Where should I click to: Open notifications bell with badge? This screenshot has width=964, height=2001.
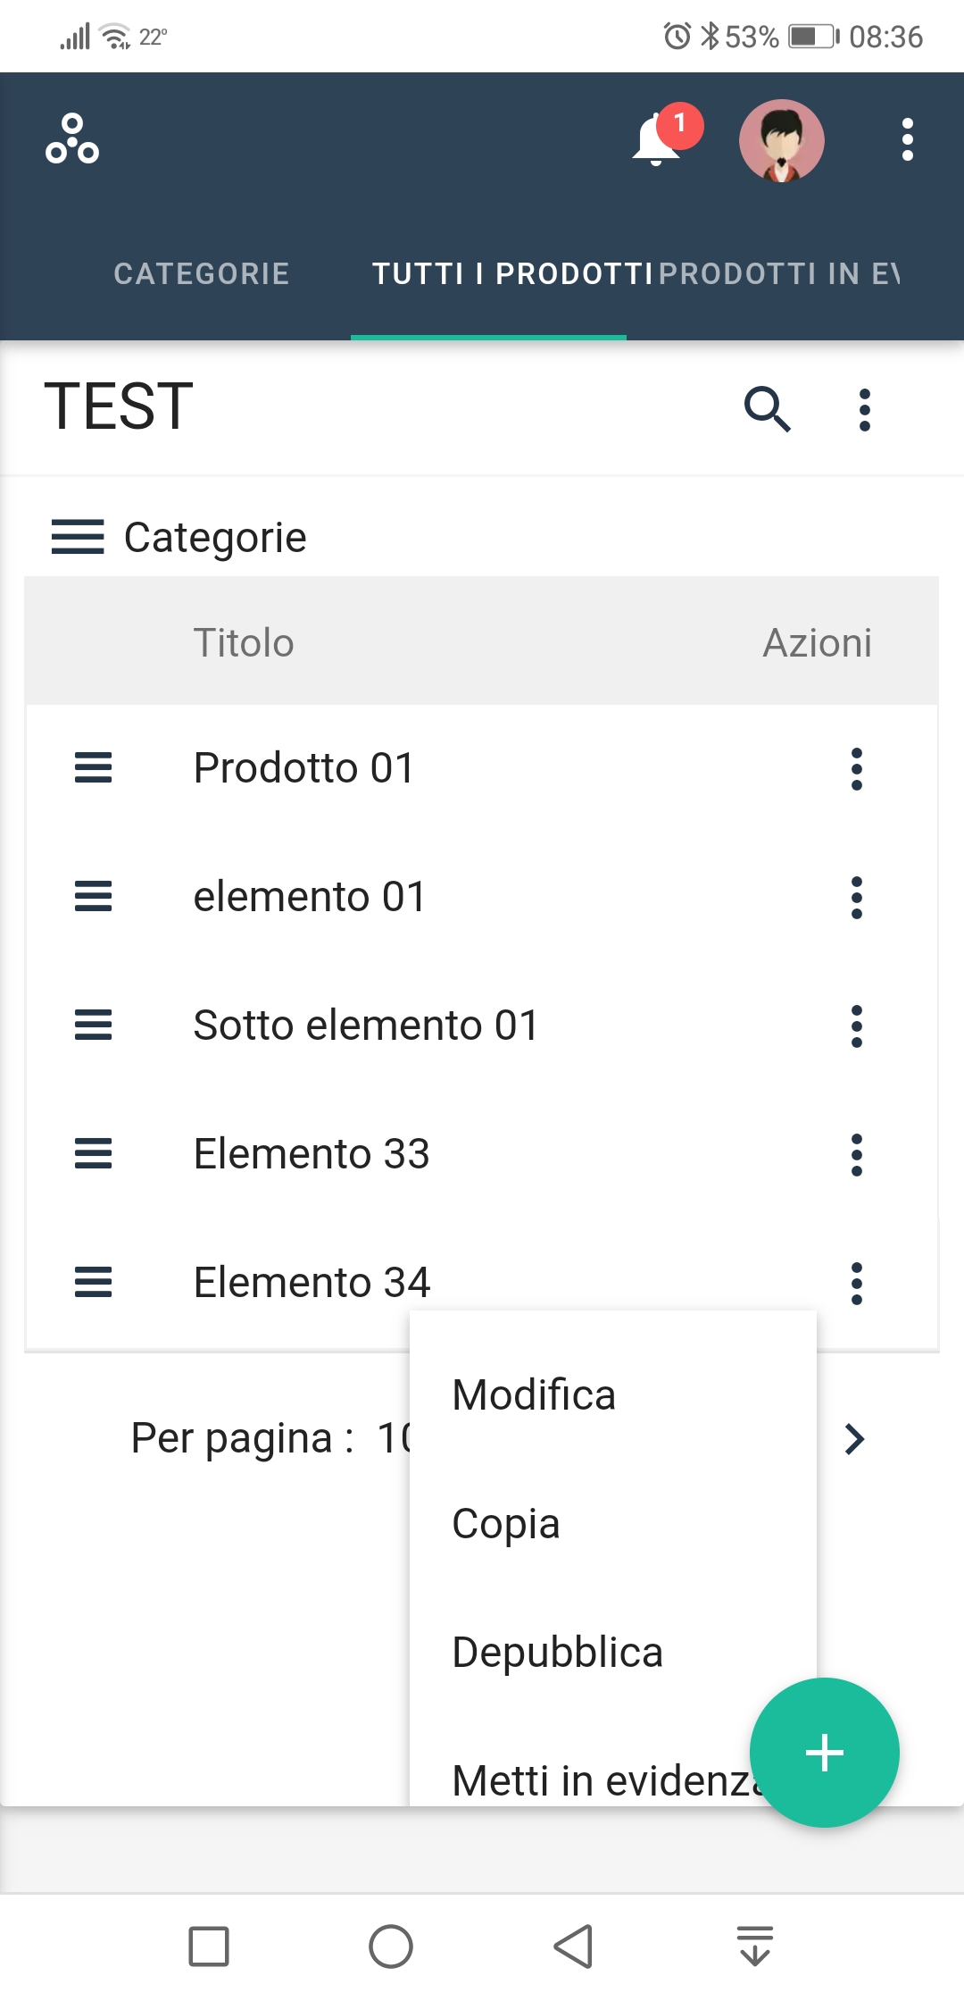click(x=658, y=140)
